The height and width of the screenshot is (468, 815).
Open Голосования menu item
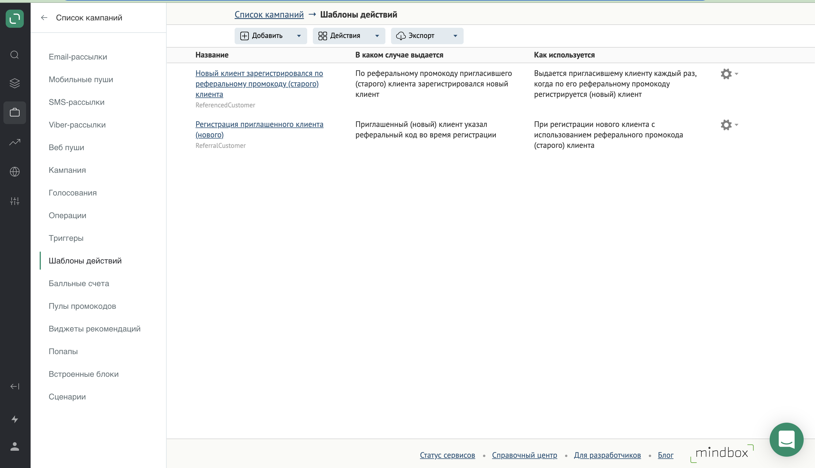point(73,193)
